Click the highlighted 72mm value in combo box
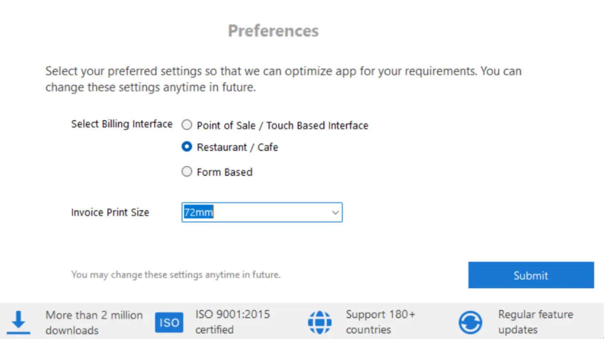 click(199, 213)
